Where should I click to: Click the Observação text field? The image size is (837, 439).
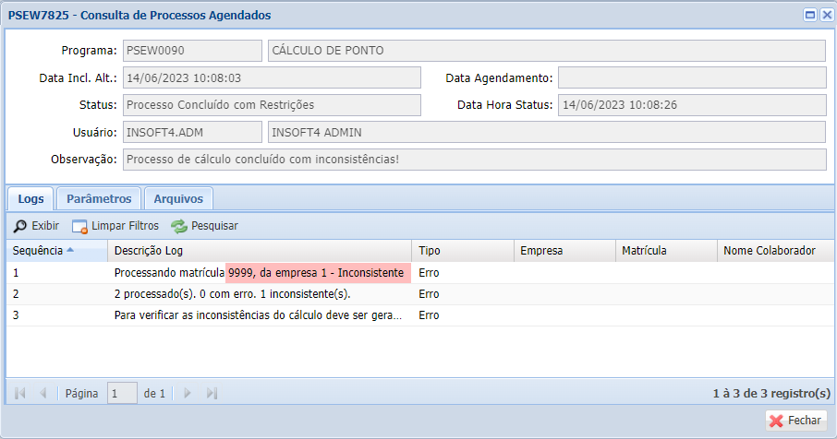click(473, 160)
